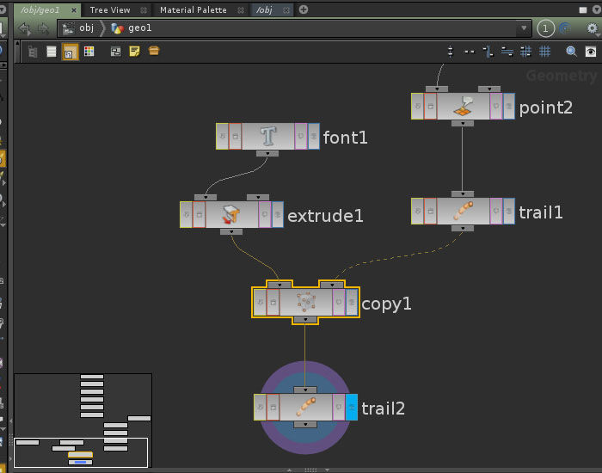
Task: Switch to the Tree View tab
Action: [110, 9]
